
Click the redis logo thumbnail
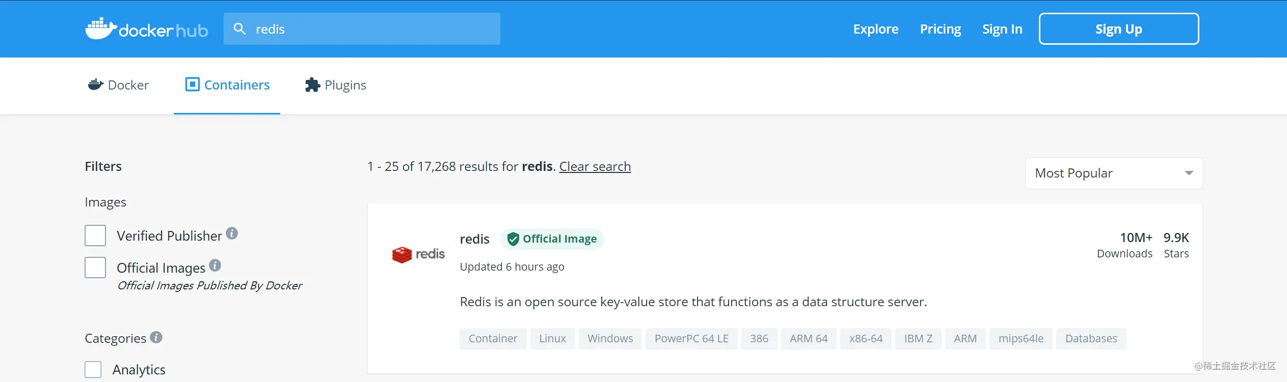(418, 254)
